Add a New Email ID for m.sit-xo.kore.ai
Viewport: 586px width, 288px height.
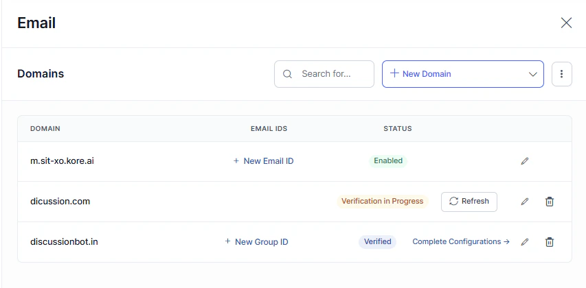(x=264, y=161)
